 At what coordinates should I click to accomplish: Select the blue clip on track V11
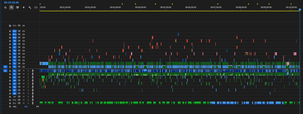pos(178,34)
